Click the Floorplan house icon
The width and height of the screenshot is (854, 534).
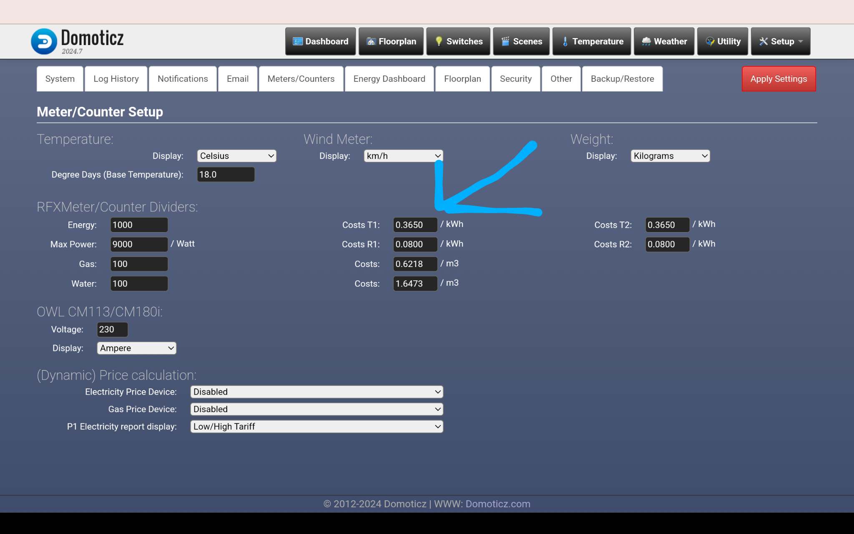(x=371, y=41)
